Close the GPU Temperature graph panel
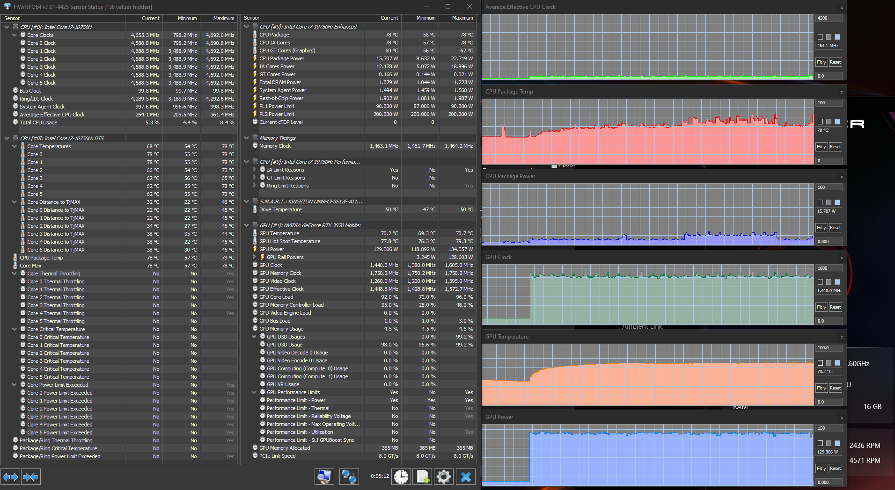The width and height of the screenshot is (895, 490). coord(842,337)
